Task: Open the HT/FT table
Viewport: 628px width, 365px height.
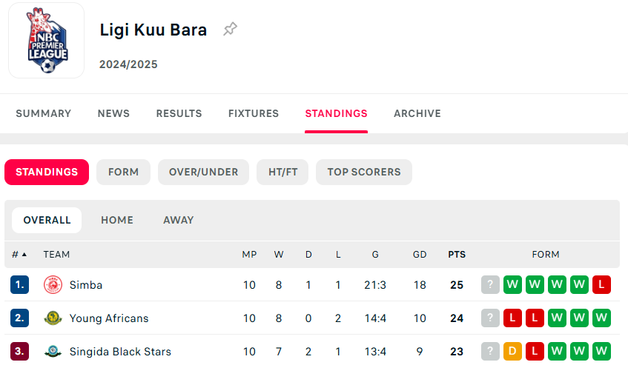Action: [x=282, y=172]
